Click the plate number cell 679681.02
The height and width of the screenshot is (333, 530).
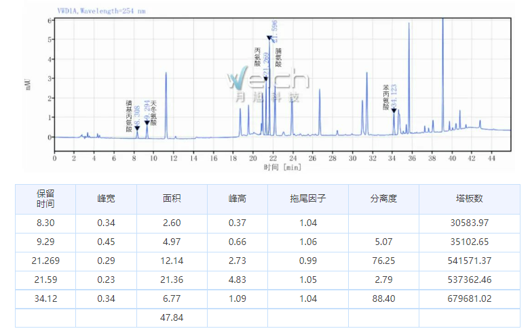click(470, 297)
